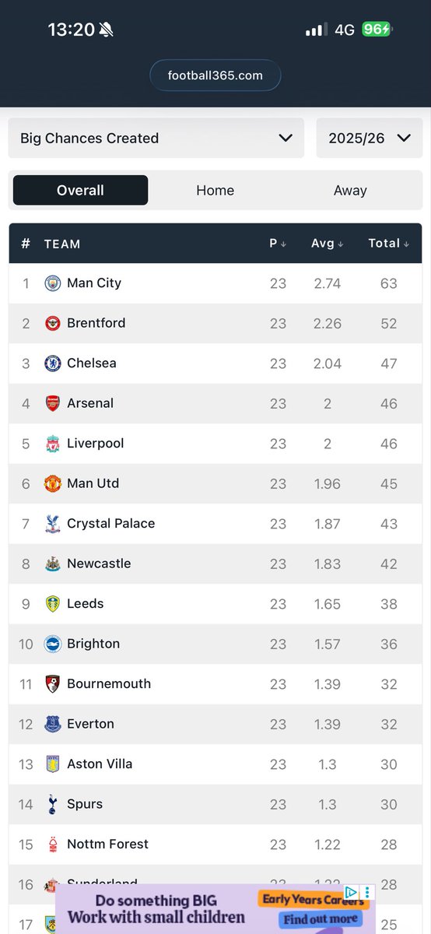
Task: Open the Crystal Palace team row
Action: click(x=215, y=524)
